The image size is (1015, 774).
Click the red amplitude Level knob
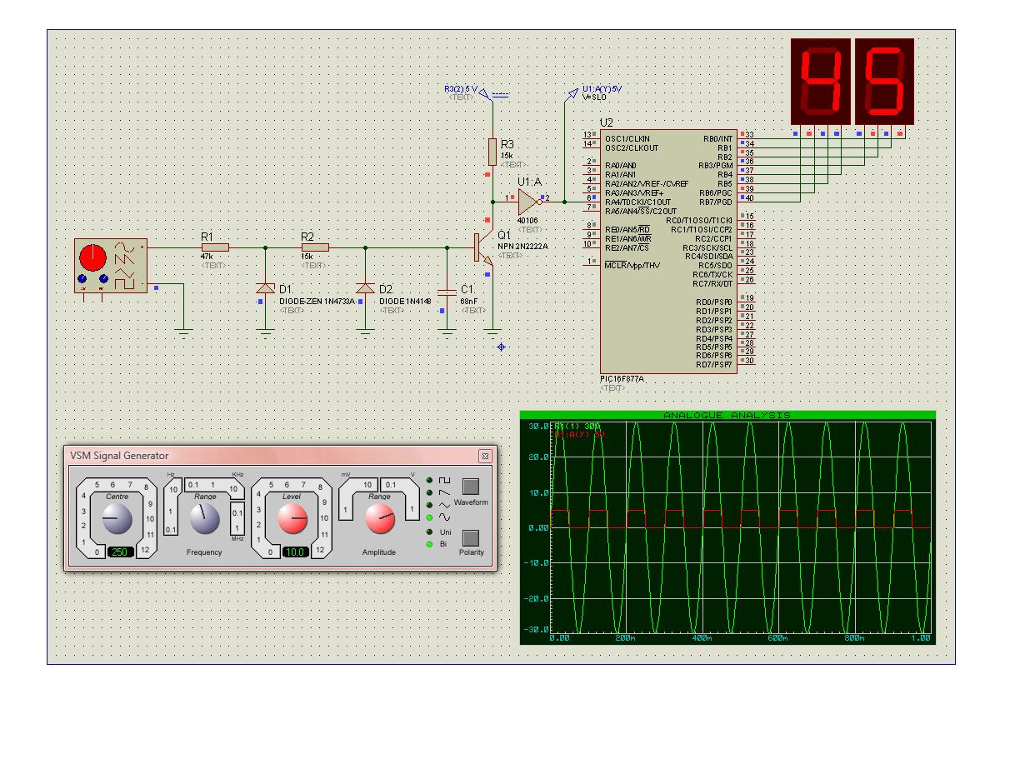(292, 520)
